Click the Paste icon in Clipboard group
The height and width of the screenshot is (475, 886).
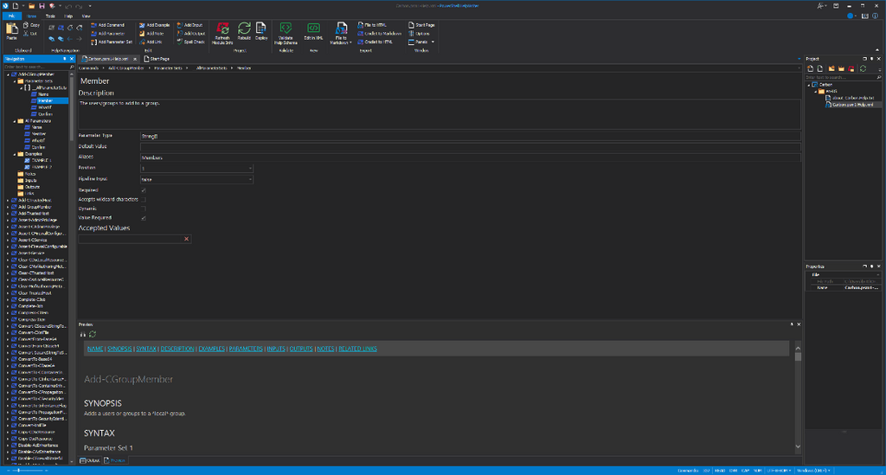(12, 29)
